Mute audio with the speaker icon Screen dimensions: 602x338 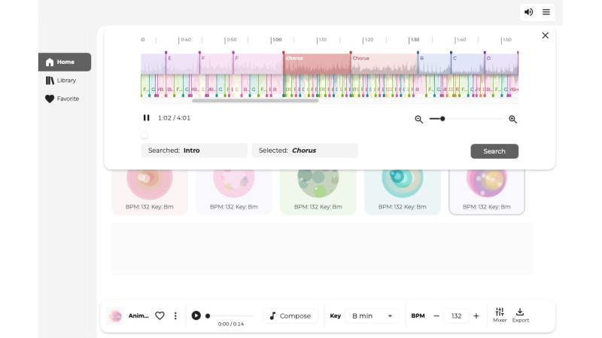tap(529, 12)
